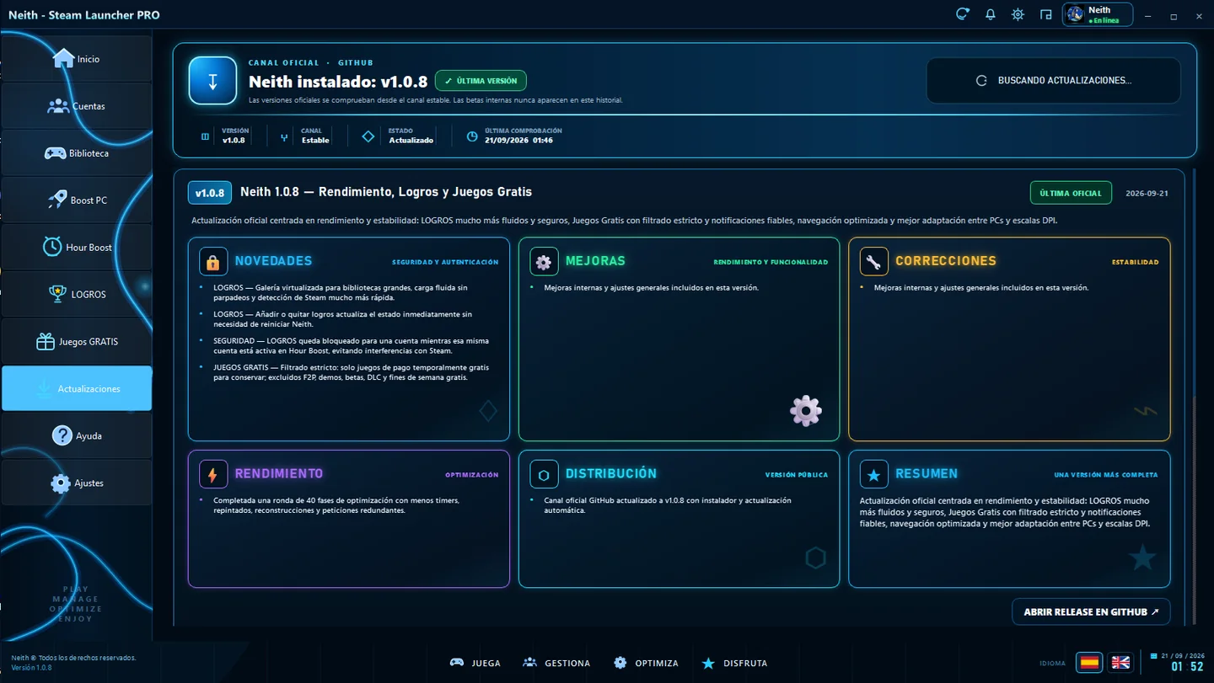Click the Estado diamond icon
The height and width of the screenshot is (683, 1214).
coord(368,136)
